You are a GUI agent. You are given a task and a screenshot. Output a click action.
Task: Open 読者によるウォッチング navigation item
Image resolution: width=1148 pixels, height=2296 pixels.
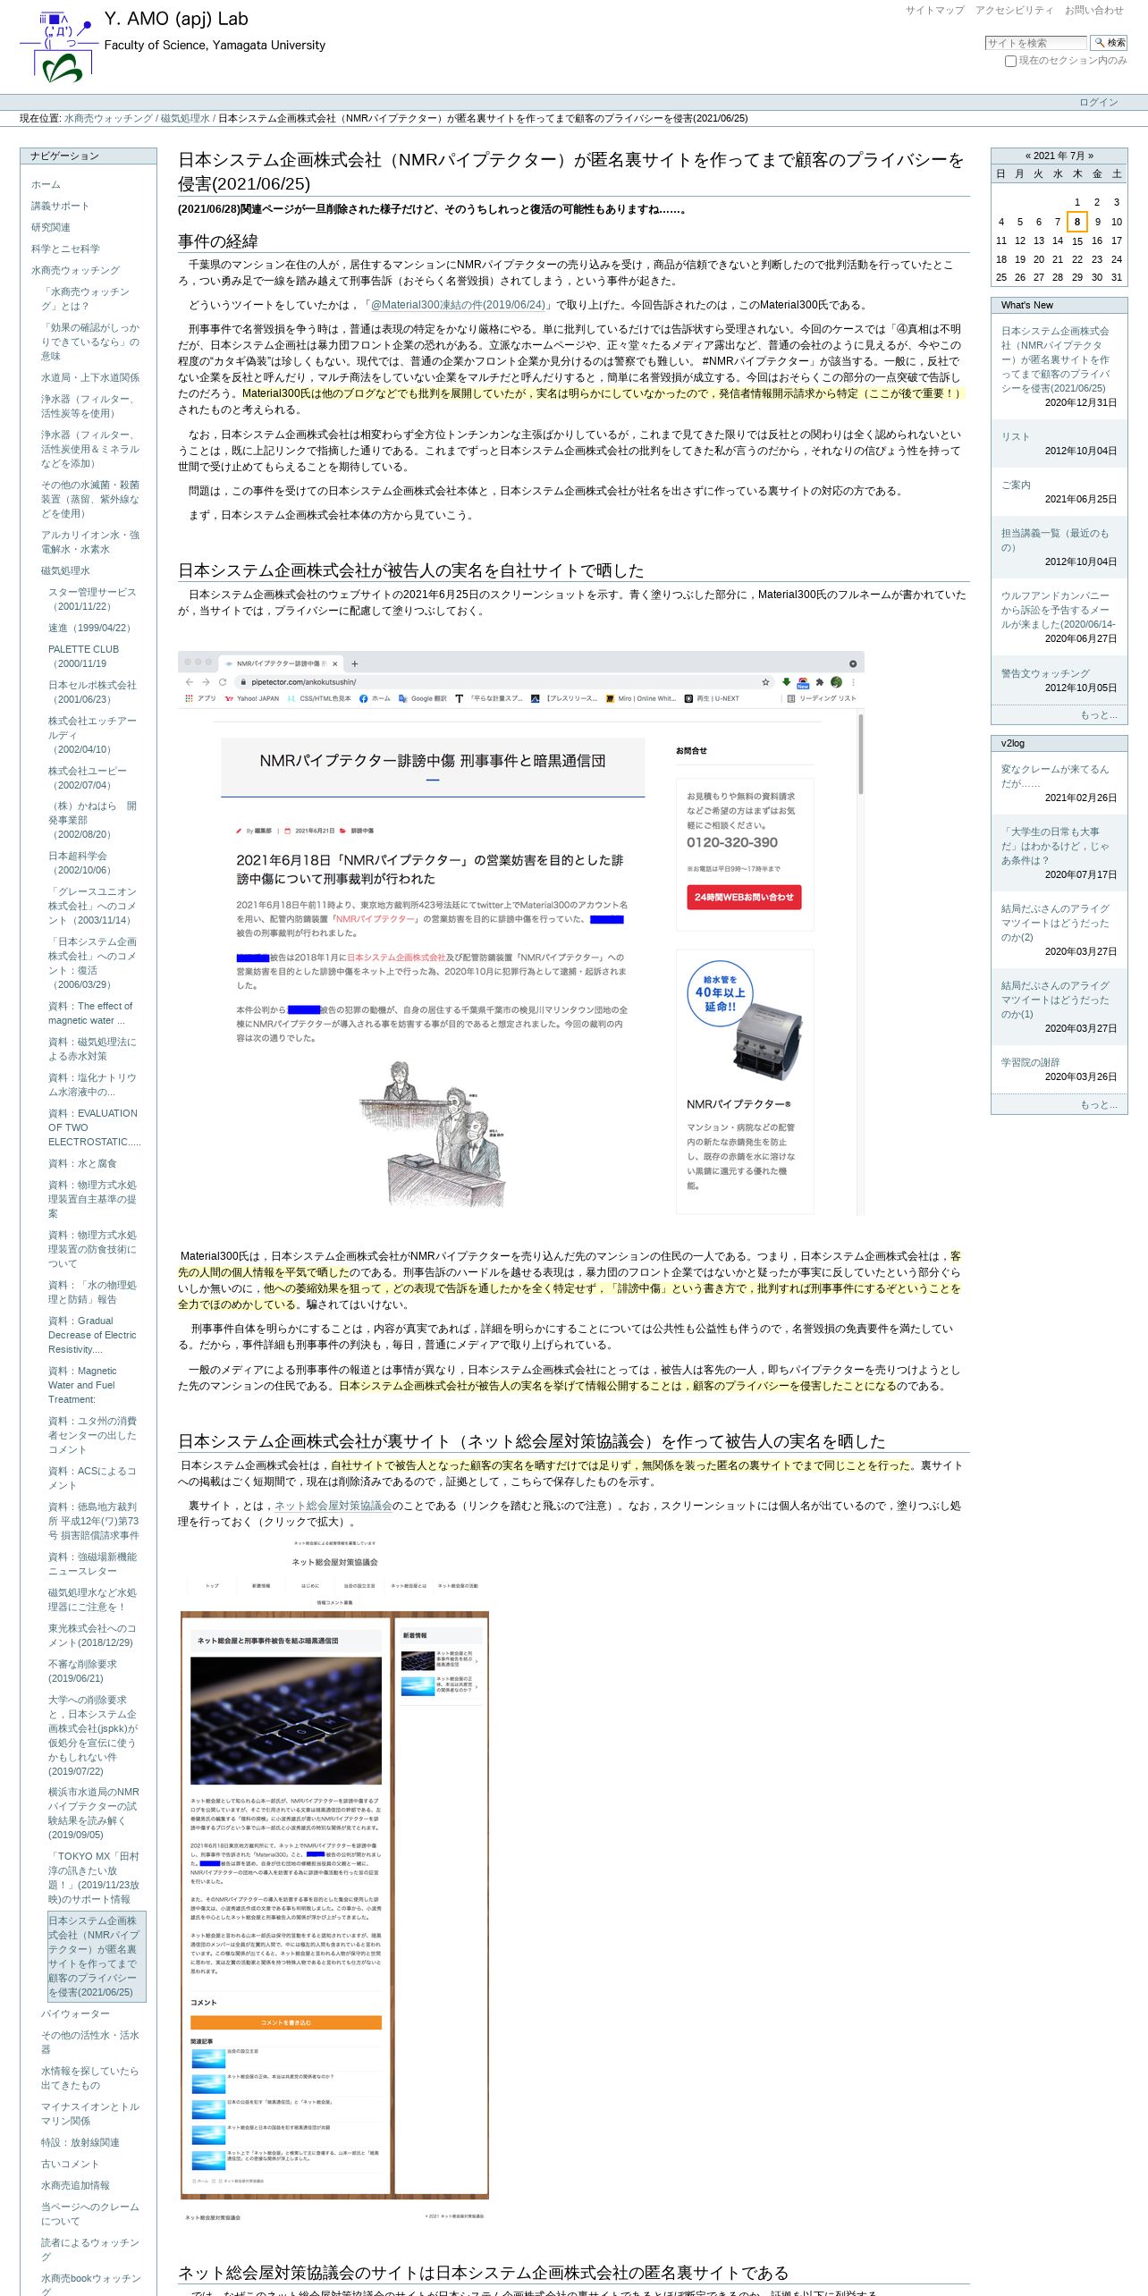[x=90, y=2250]
